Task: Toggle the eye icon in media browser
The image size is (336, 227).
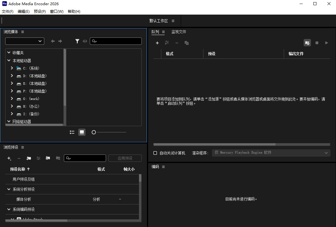Action: pyautogui.click(x=85, y=41)
